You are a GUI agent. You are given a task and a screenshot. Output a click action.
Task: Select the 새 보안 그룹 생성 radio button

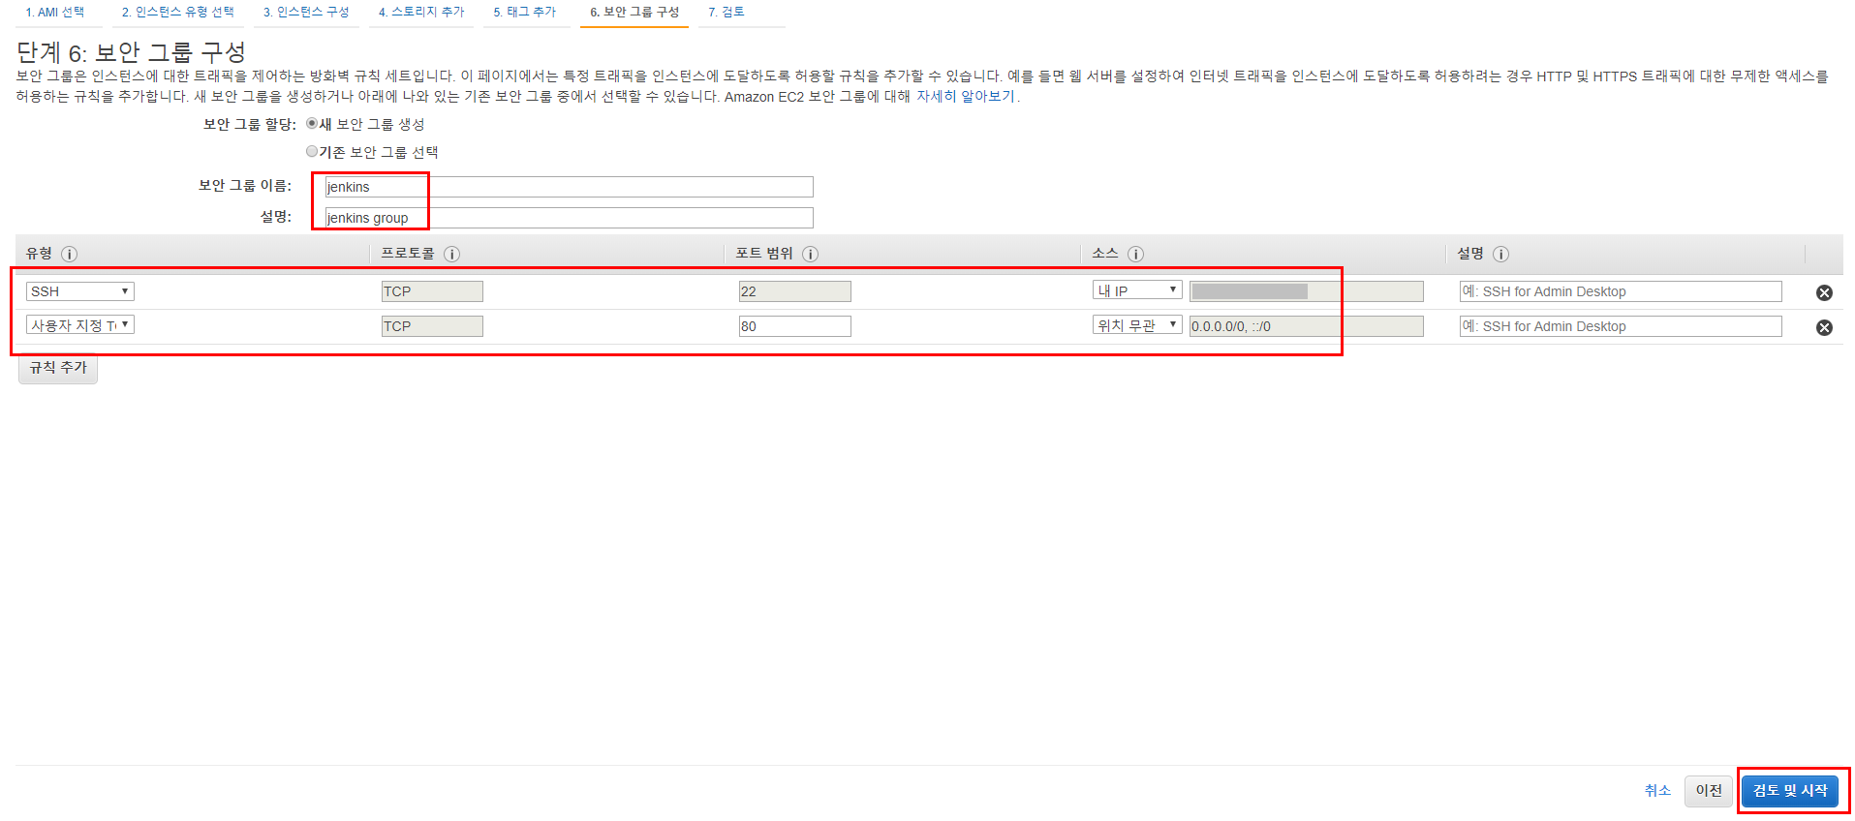(x=312, y=123)
